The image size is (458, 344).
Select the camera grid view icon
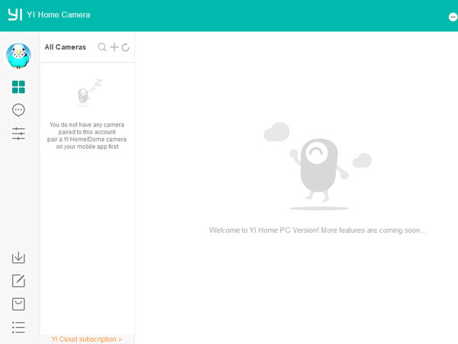[18, 87]
